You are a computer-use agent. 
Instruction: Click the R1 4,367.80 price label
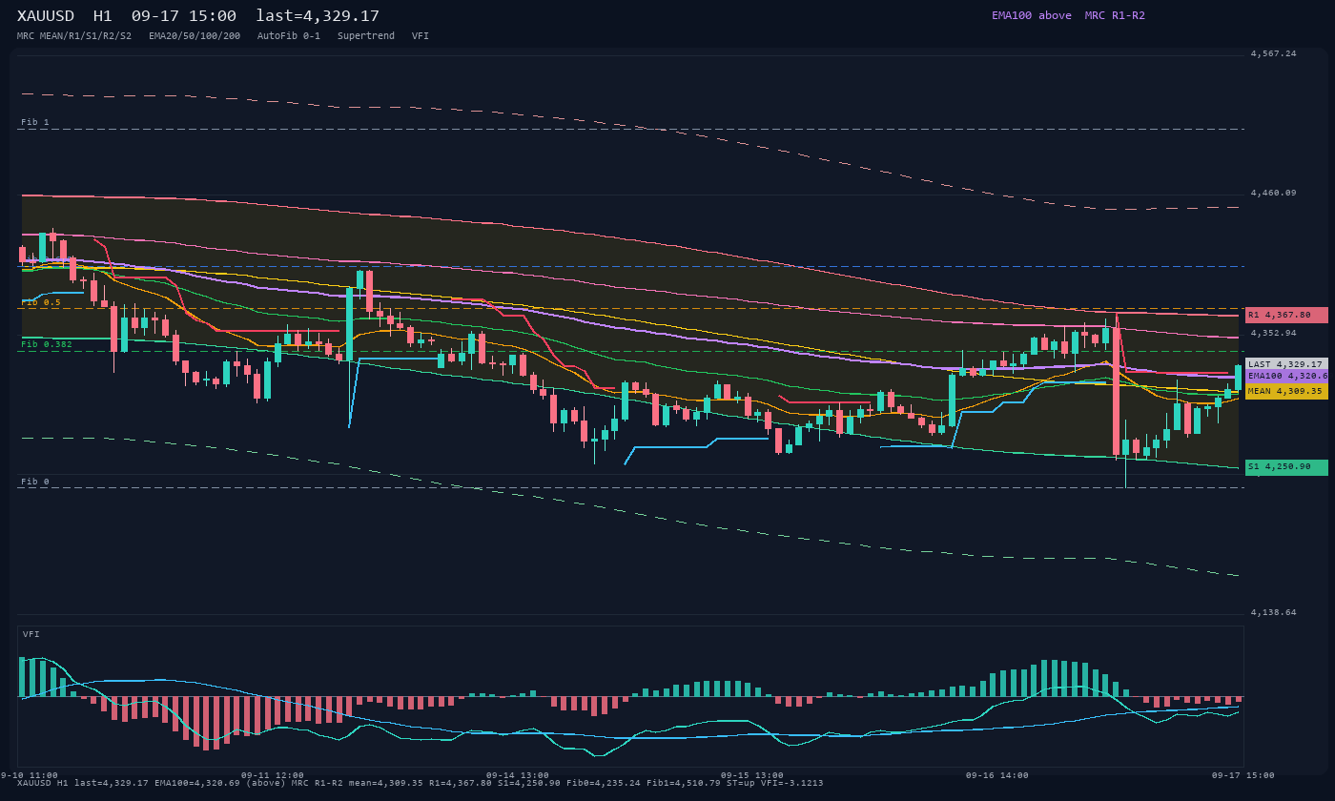1286,315
